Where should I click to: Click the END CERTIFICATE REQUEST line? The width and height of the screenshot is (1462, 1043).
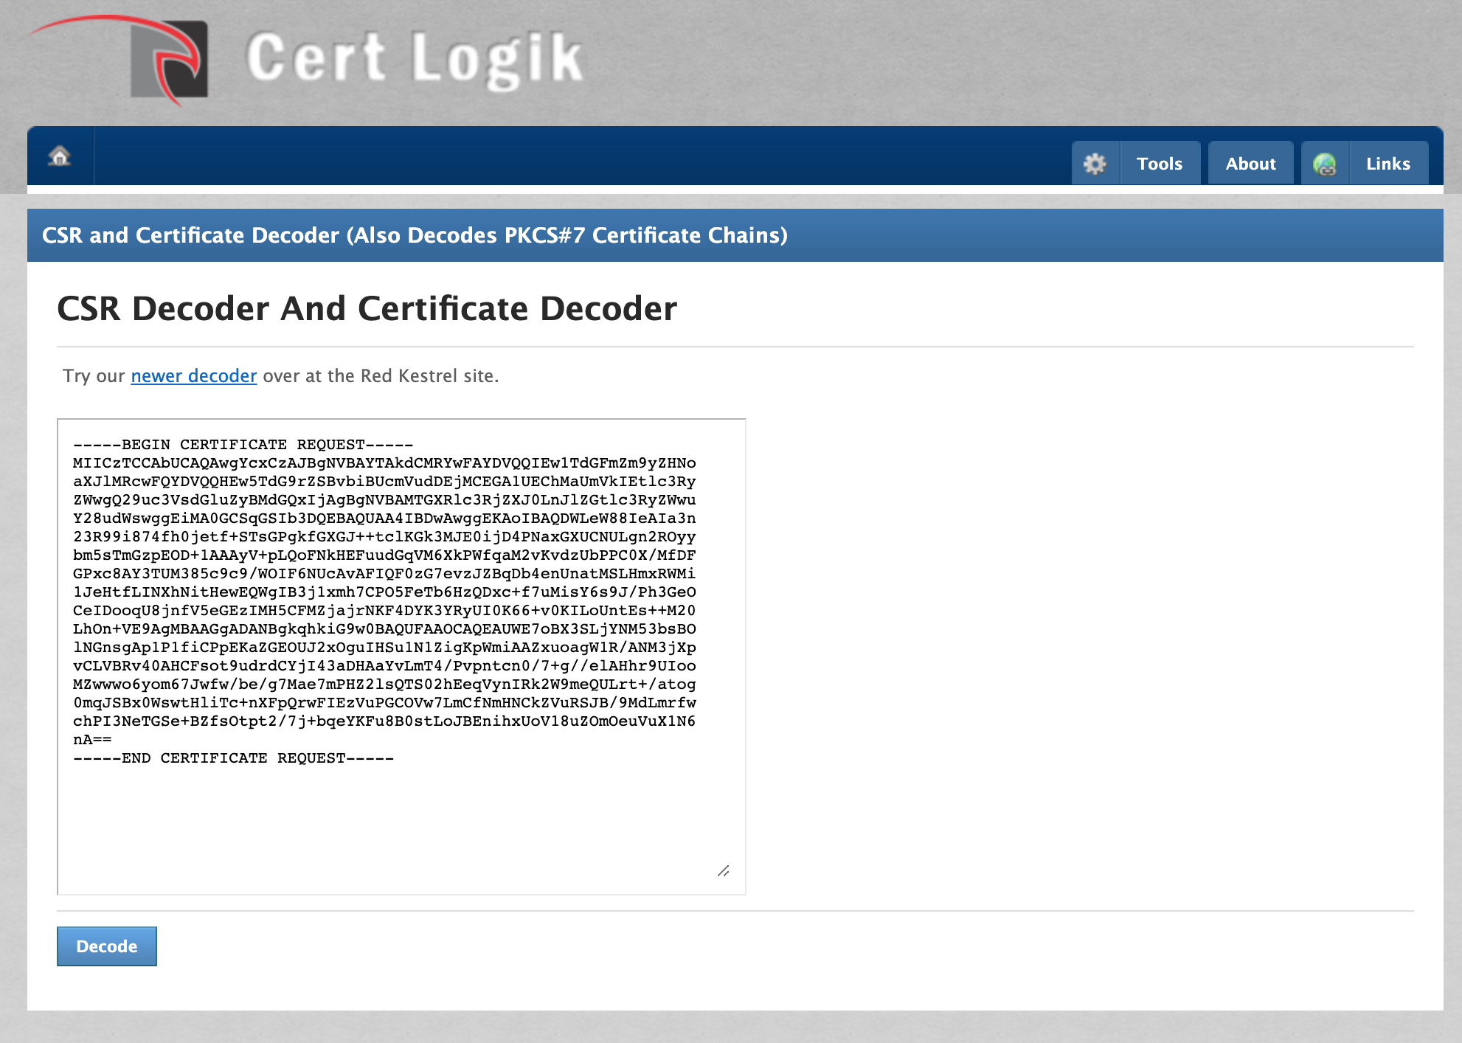tap(233, 758)
